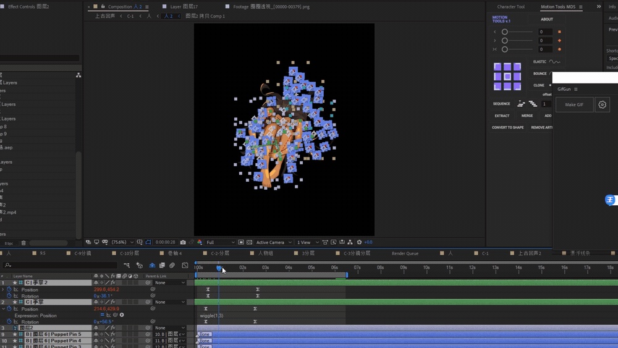The image size is (618, 348).
Task: Open the magnification 75.6% dropdown
Action: click(x=122, y=242)
